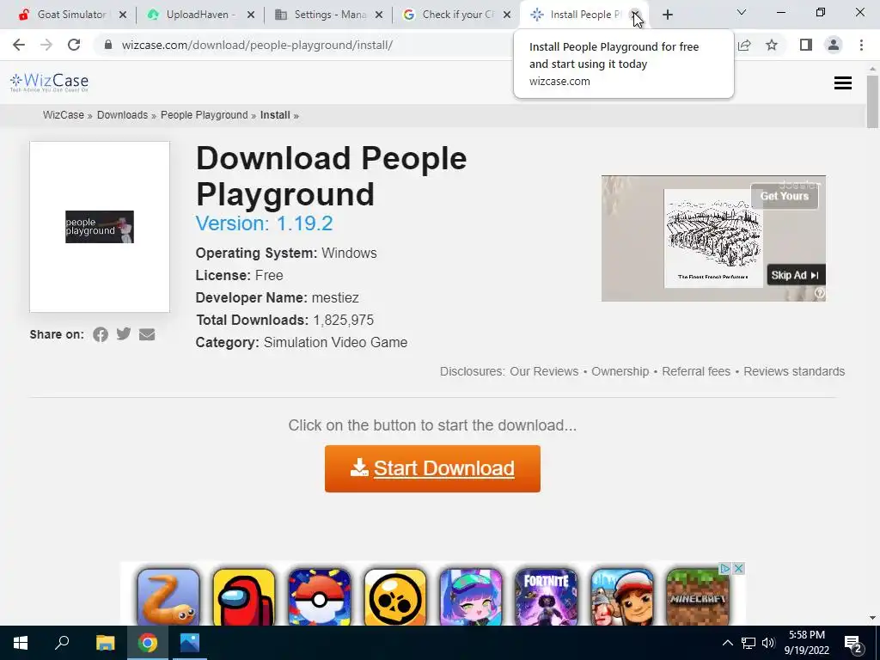
Task: Close the Goat Simulator tab
Action: pos(123,15)
